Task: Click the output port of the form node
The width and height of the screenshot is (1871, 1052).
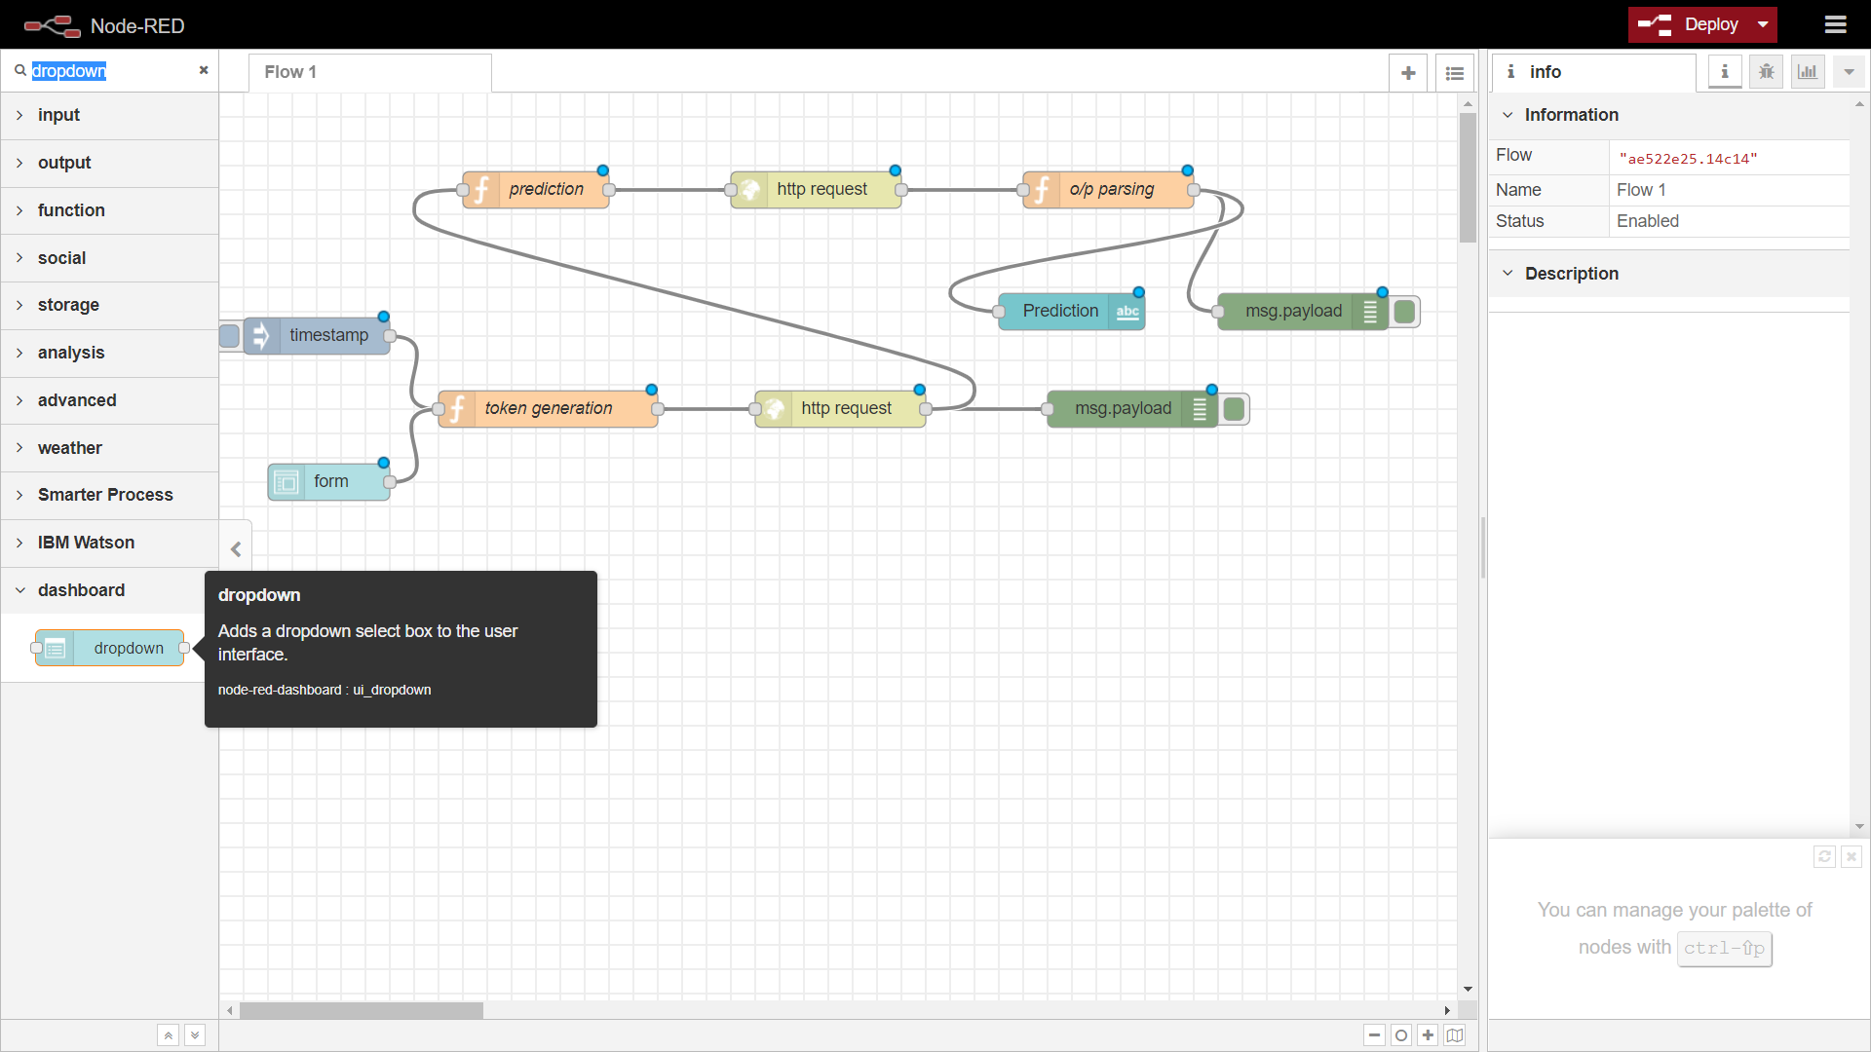Action: [390, 481]
